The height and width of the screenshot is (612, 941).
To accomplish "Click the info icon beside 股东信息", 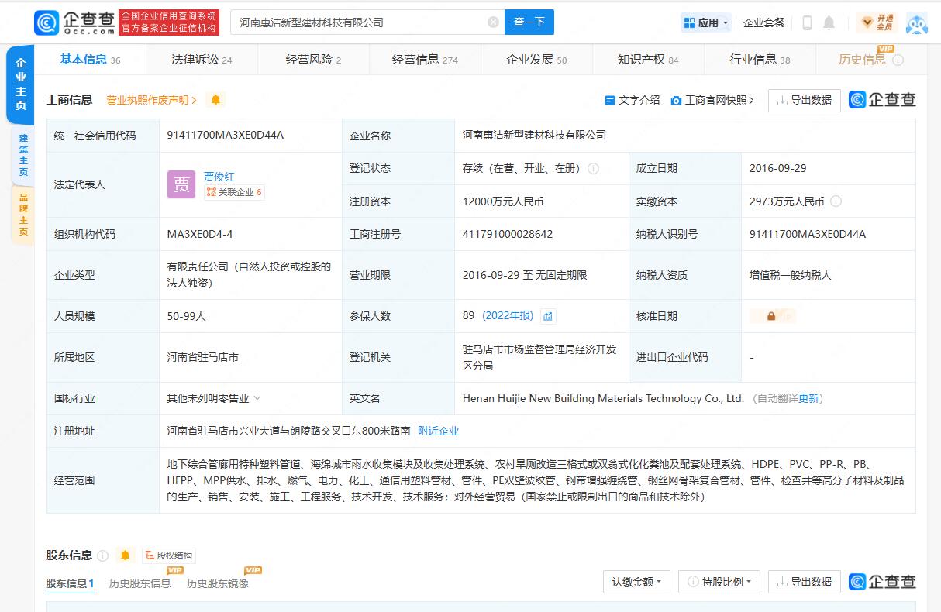I will tap(102, 555).
